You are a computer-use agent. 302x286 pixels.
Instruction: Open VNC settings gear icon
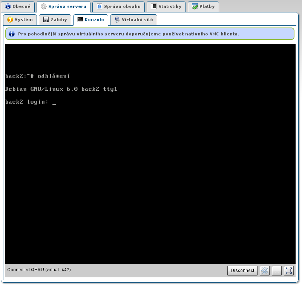tap(265, 271)
